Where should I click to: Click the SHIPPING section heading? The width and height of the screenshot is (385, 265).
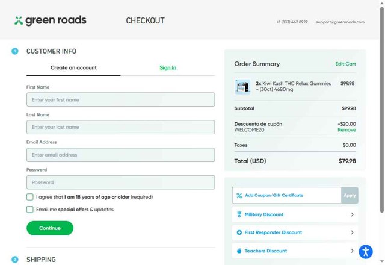(41, 260)
